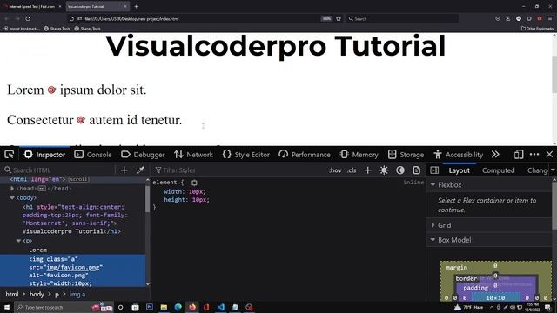557x313 pixels.
Task: Focus the Filter Styles field
Action: point(238,170)
